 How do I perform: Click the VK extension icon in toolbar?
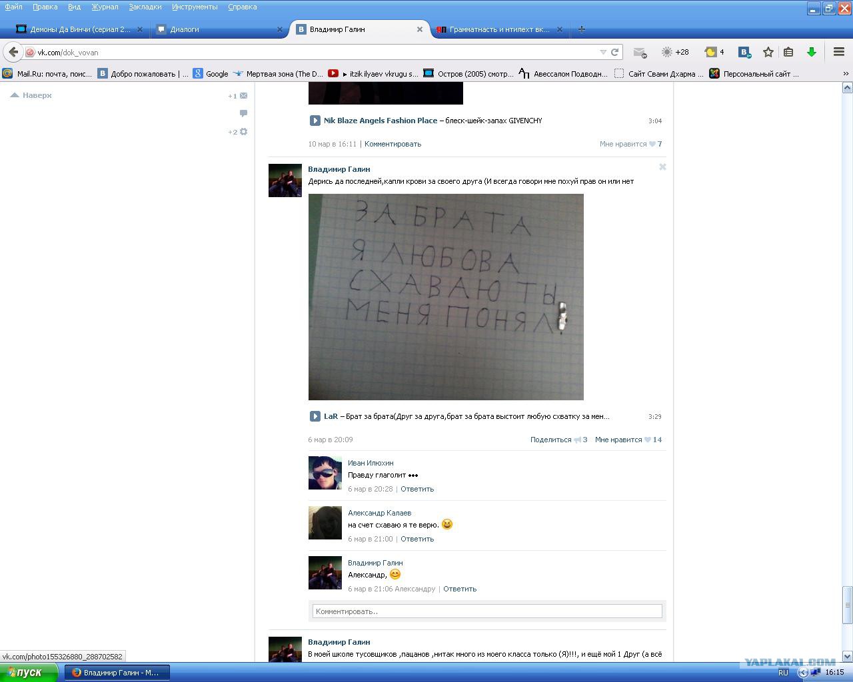click(745, 52)
